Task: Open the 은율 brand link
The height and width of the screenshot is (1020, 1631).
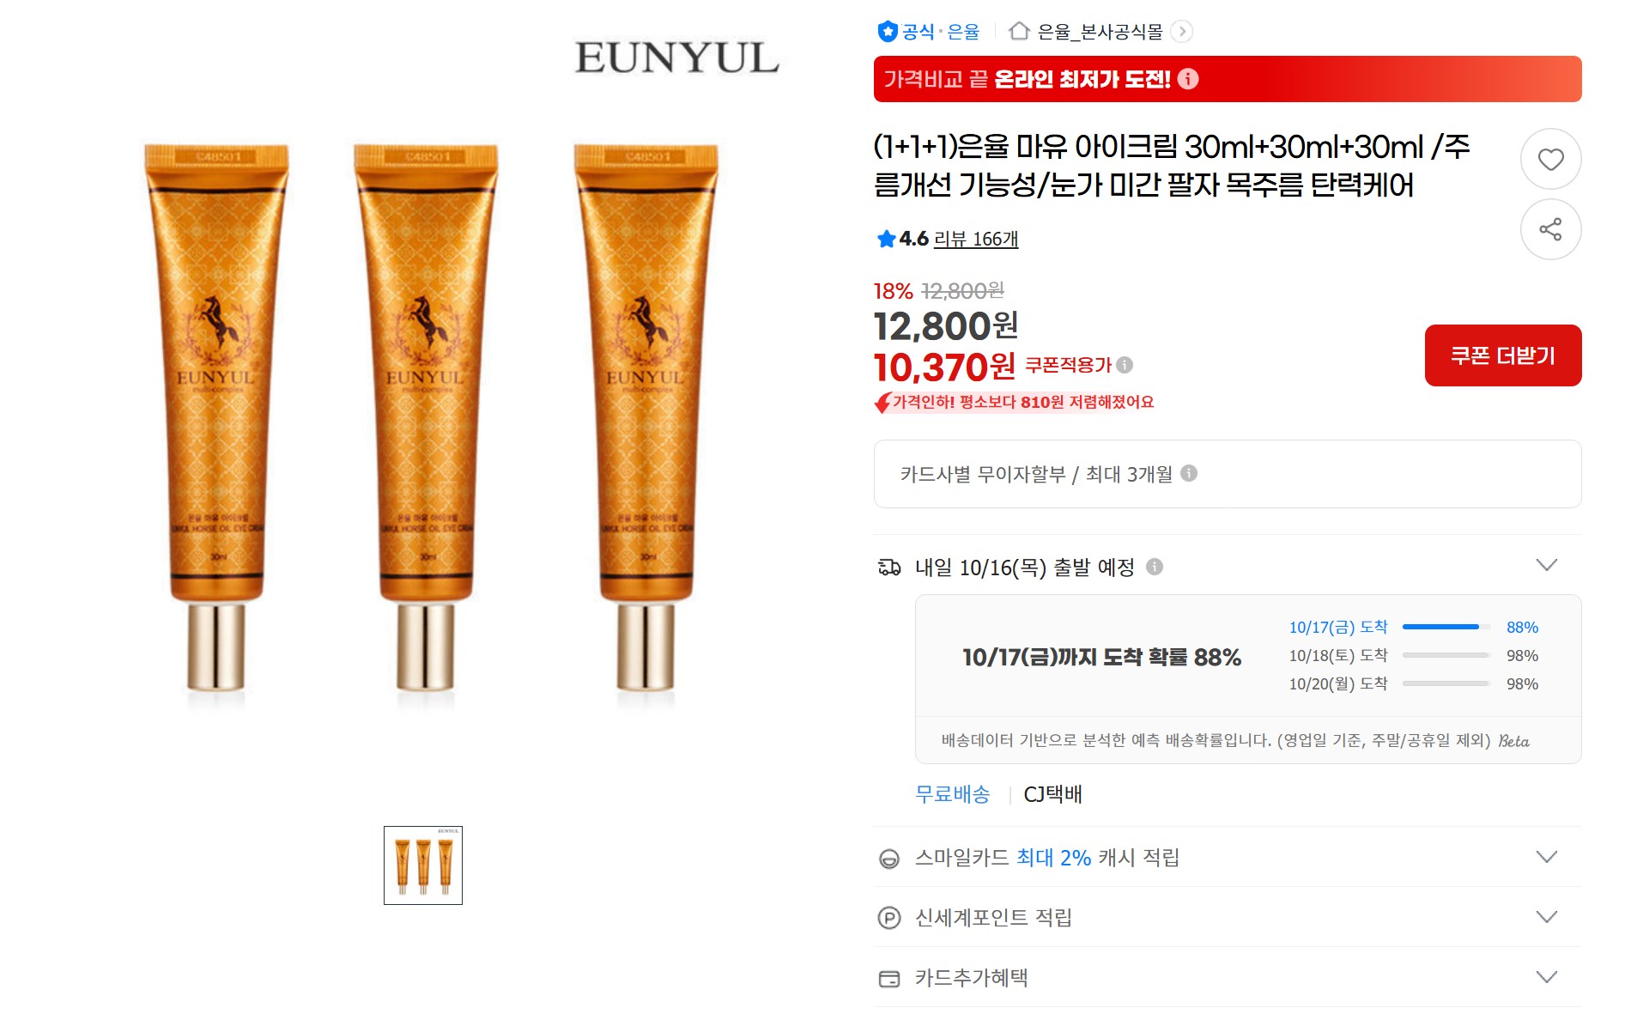Action: tap(963, 32)
